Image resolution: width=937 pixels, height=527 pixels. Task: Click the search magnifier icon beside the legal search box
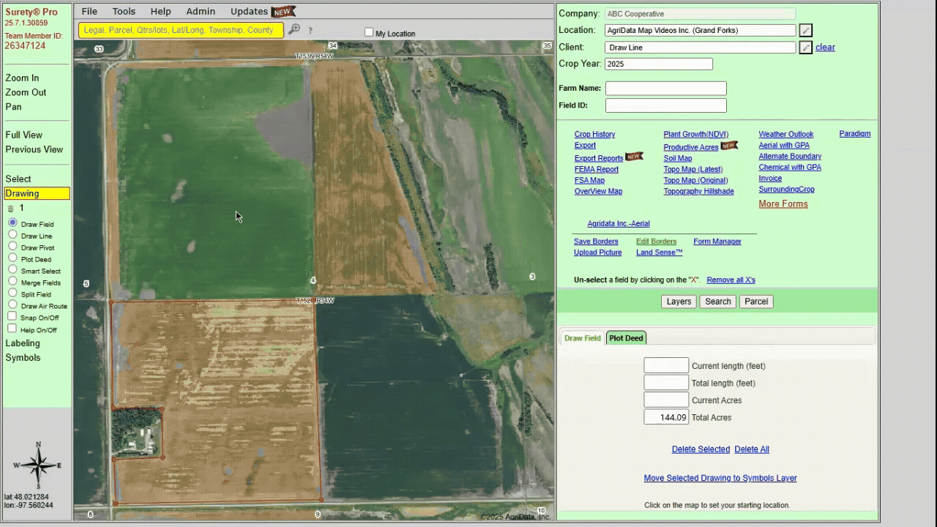click(x=294, y=31)
